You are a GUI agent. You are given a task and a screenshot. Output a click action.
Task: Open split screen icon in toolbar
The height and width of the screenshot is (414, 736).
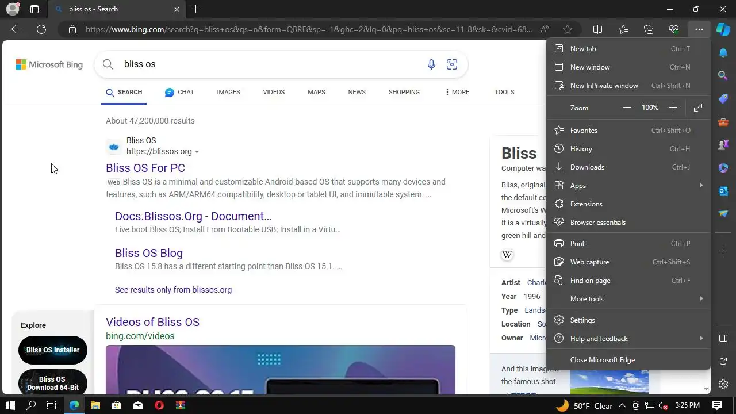(x=597, y=29)
